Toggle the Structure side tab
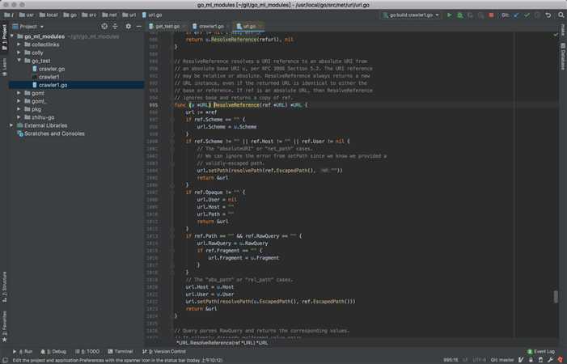 click(4, 287)
